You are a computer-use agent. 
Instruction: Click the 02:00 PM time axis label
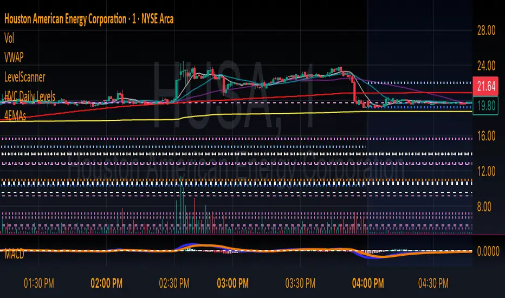[x=107, y=283]
